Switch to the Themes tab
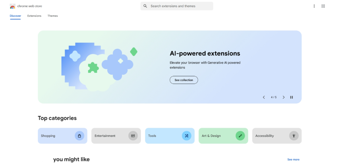The height and width of the screenshot is (166, 339). [x=52, y=16]
